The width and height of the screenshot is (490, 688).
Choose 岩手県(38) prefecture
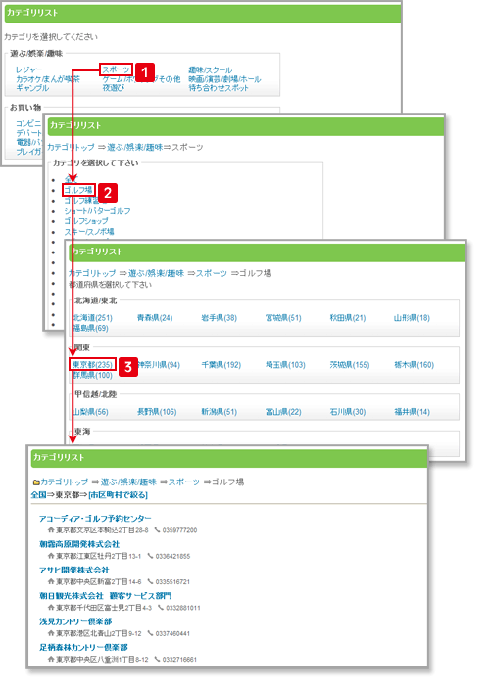[x=219, y=318]
